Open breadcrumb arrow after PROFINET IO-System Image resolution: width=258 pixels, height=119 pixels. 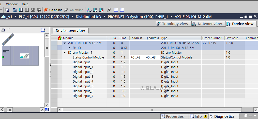point(171,16)
